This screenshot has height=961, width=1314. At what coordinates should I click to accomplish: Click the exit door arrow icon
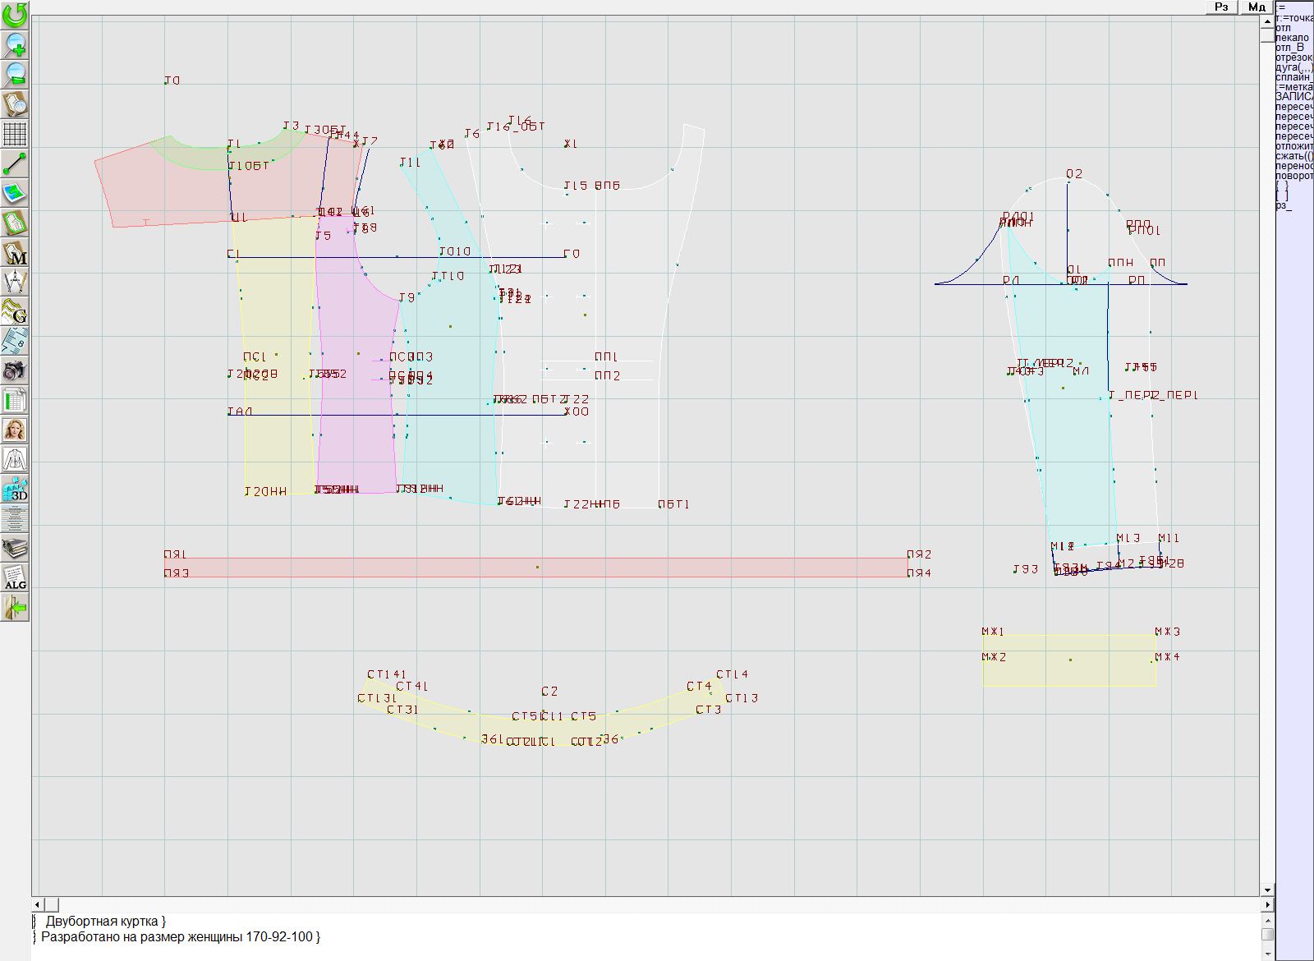[x=15, y=608]
